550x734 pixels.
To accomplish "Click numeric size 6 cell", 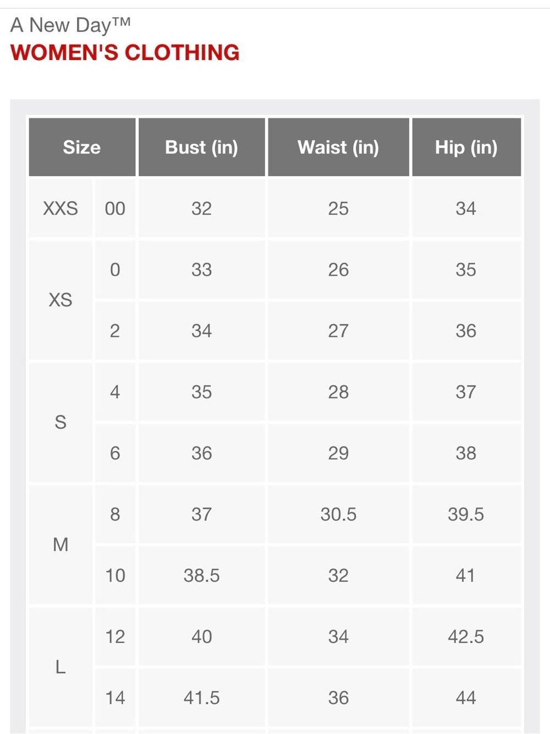I will pos(115,453).
